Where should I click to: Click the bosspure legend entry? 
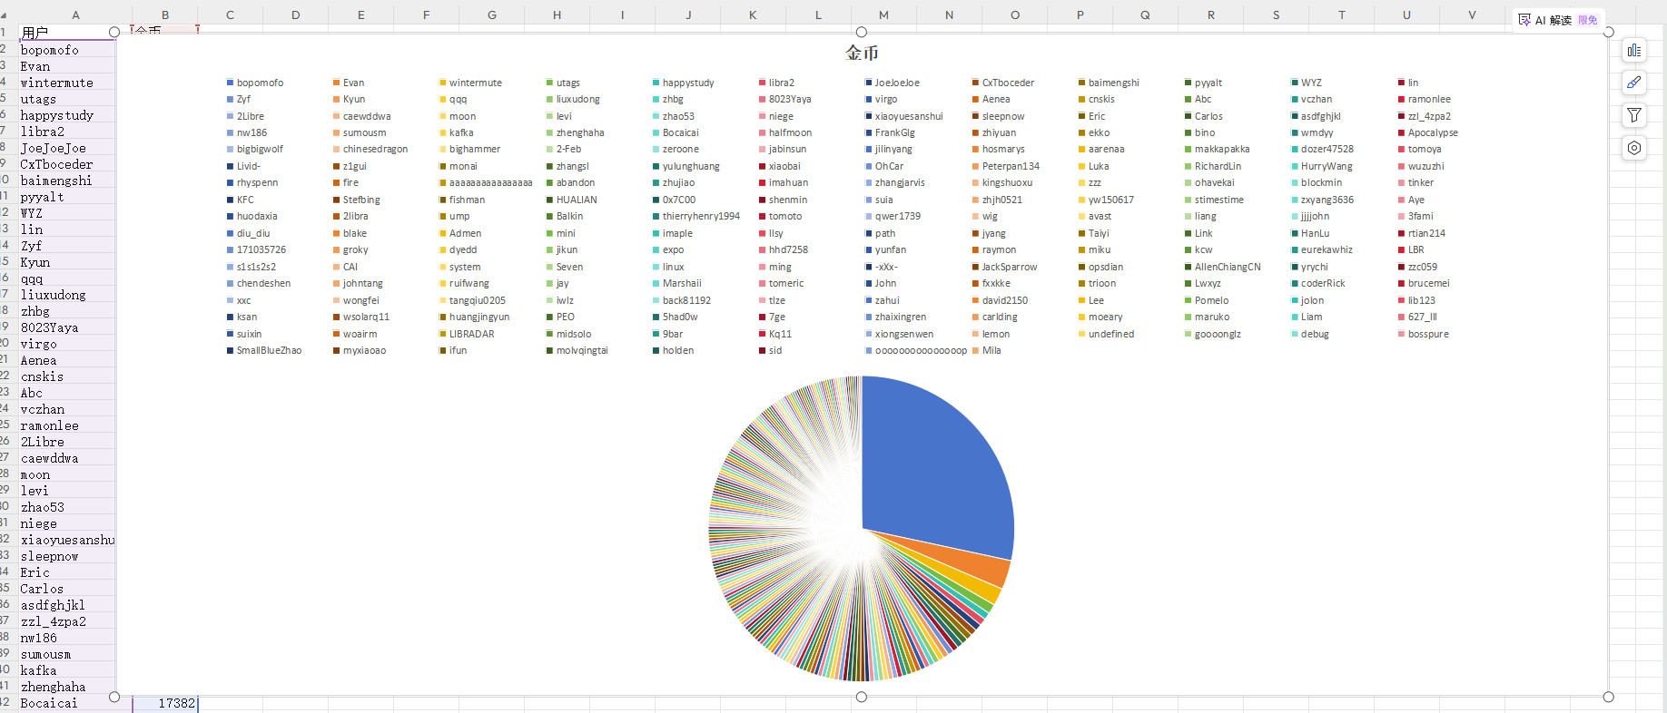1428,334
